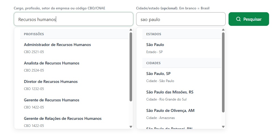277x138 pixels.
Task: Pick Gerente de Recursos Humanos option
Action: pos(74,103)
